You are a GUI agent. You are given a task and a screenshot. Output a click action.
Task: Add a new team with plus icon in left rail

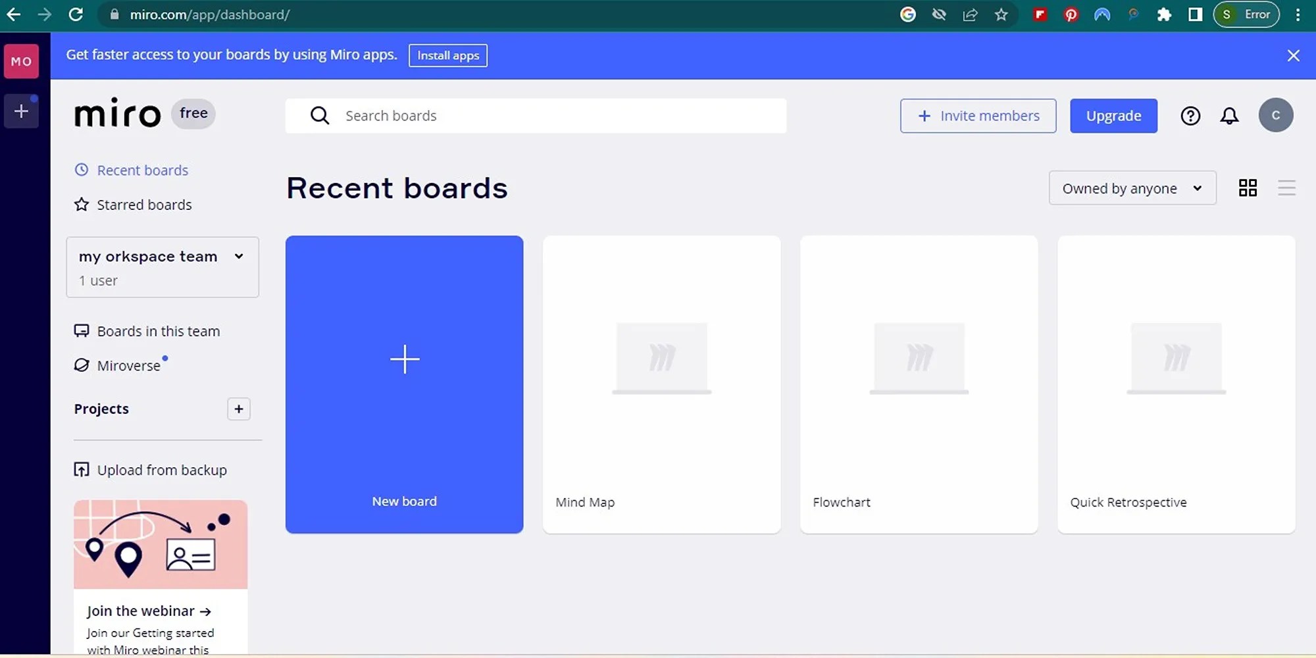(21, 111)
